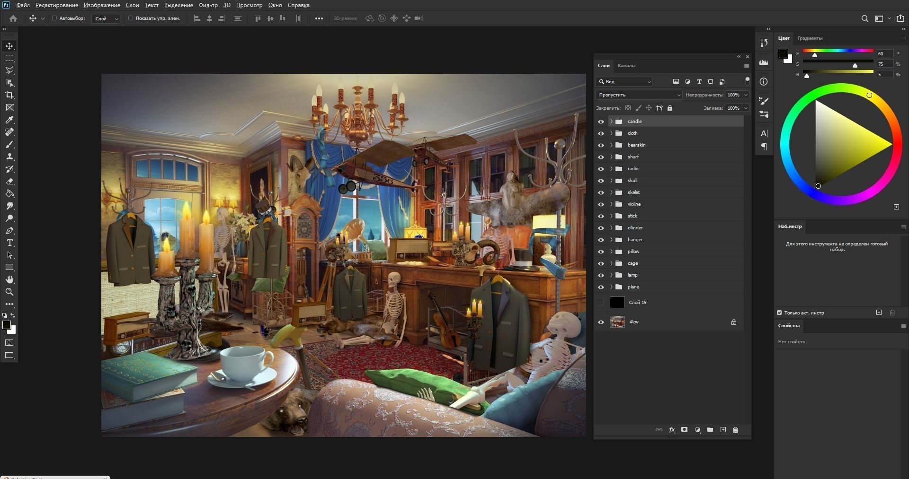
Task: Hide the candle layer group
Action: [x=601, y=122]
